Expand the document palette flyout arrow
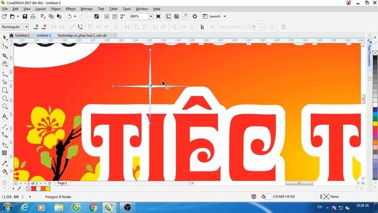 (14, 189)
